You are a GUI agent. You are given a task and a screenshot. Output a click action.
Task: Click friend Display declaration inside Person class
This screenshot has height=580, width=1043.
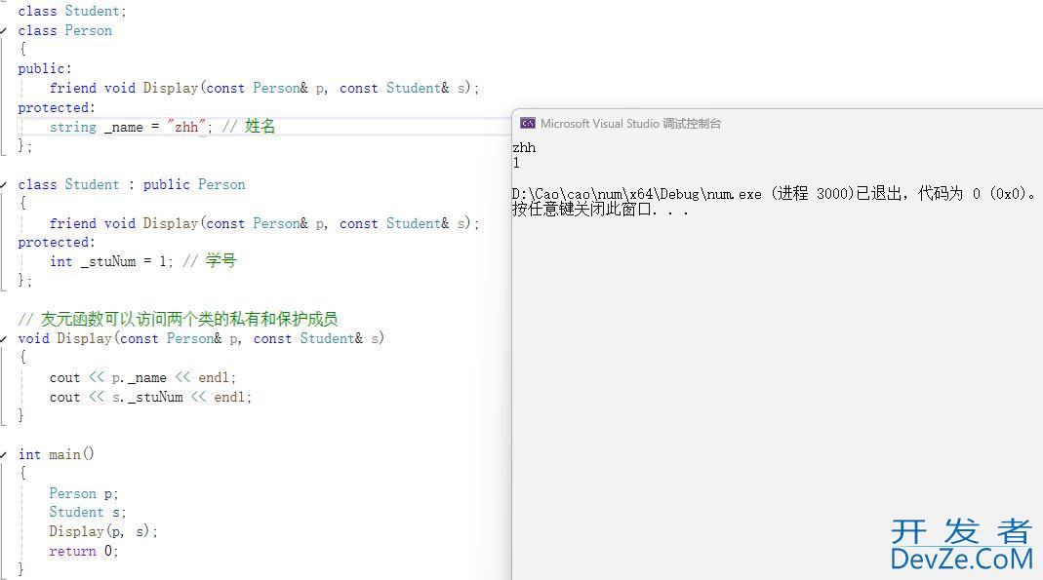pos(264,89)
